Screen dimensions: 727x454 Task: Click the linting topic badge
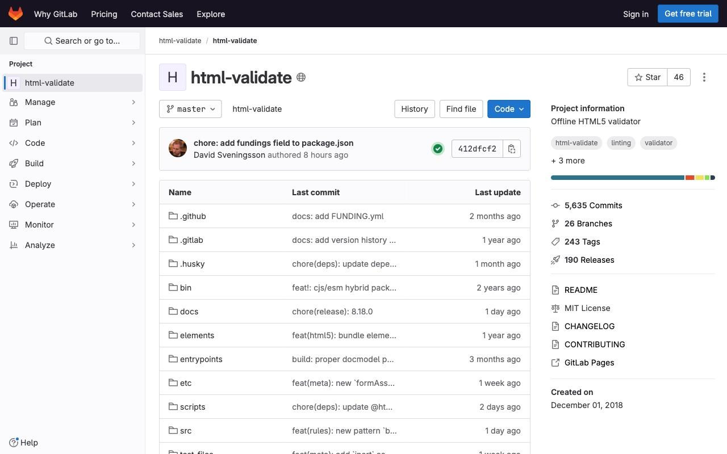[x=621, y=143]
